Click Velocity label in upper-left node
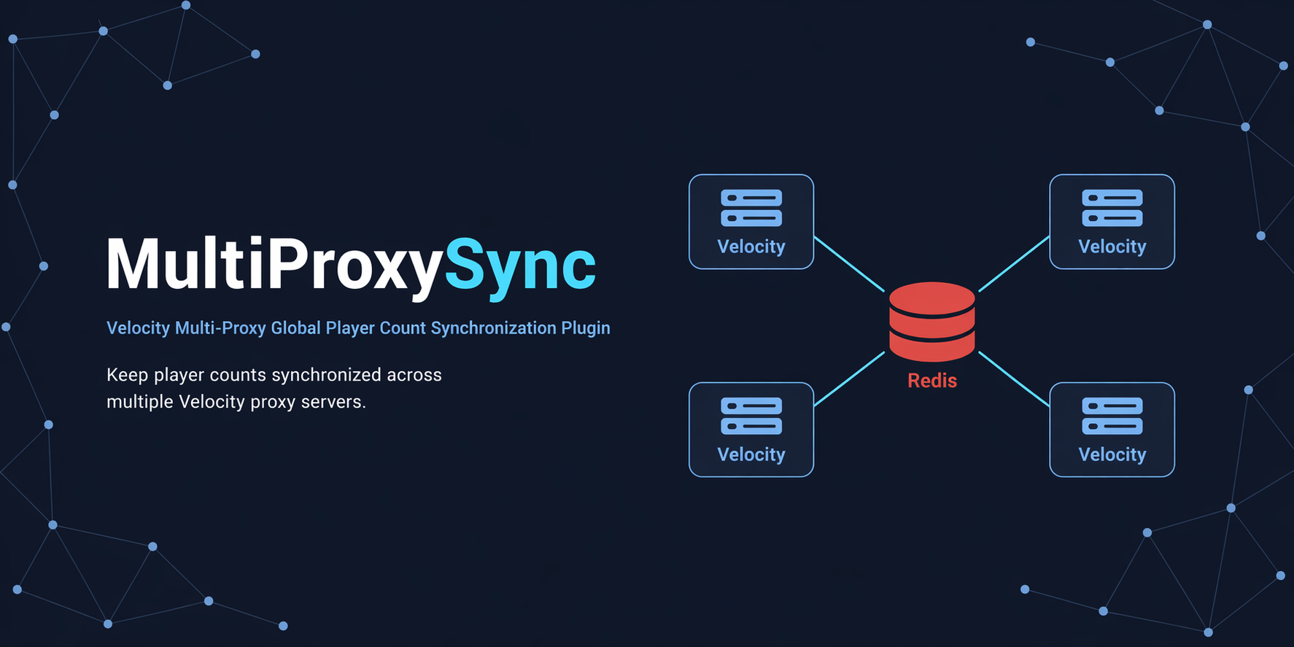 (x=751, y=247)
